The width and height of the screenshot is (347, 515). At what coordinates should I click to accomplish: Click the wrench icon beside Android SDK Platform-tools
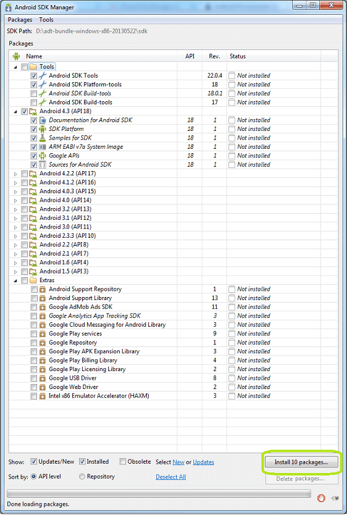(43, 85)
